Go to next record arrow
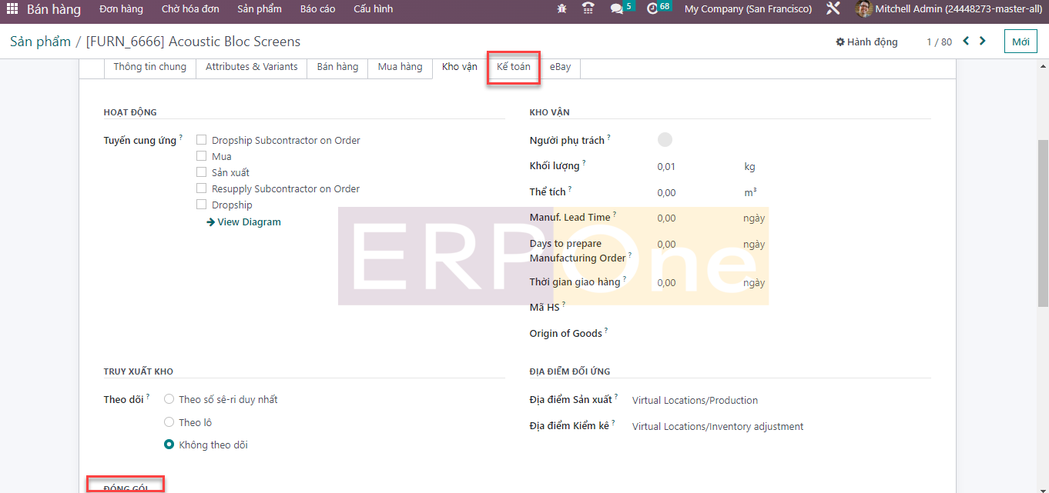This screenshot has width=1049, height=493. tap(983, 42)
